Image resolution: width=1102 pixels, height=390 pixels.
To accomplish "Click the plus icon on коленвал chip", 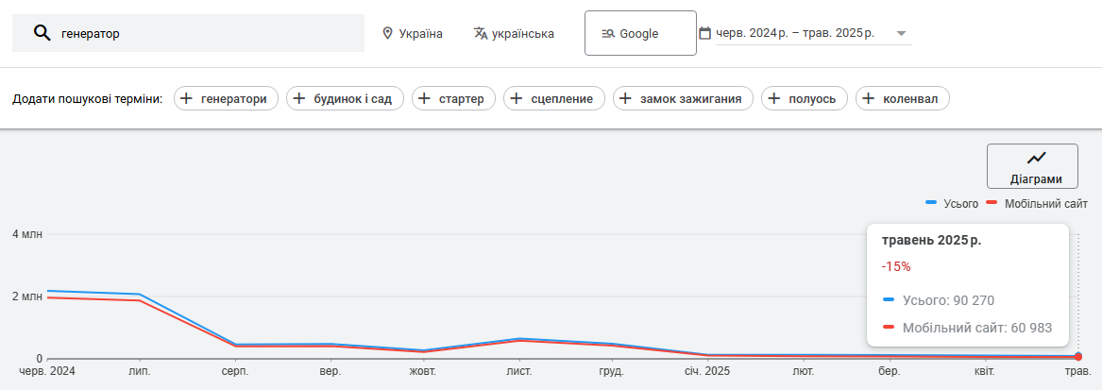I will (869, 98).
